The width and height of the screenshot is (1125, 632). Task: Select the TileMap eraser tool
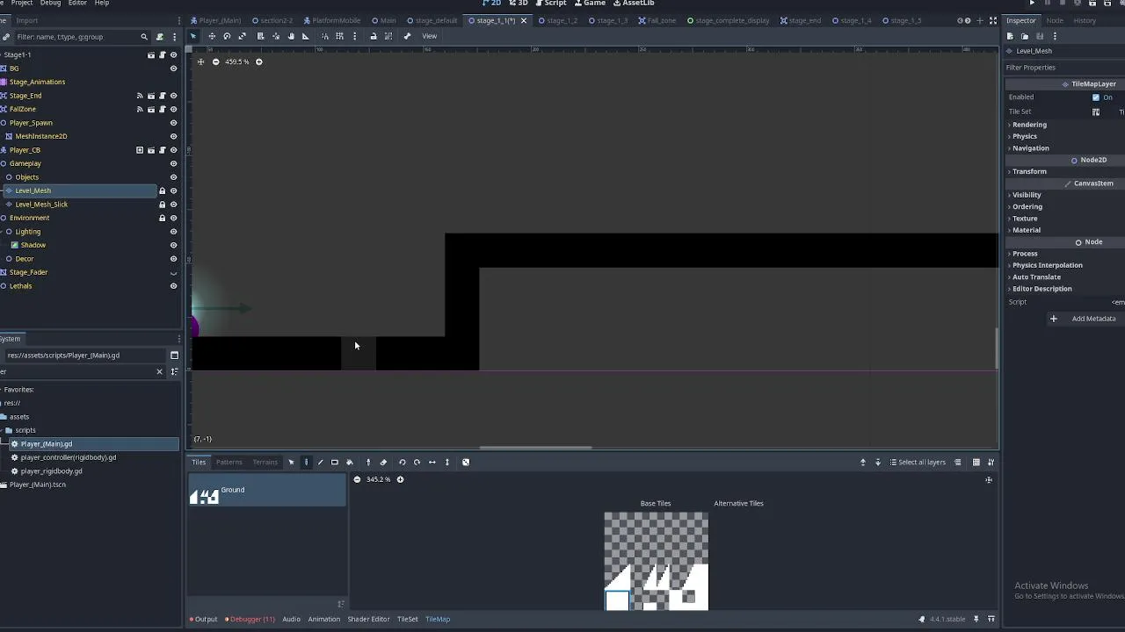(x=383, y=462)
